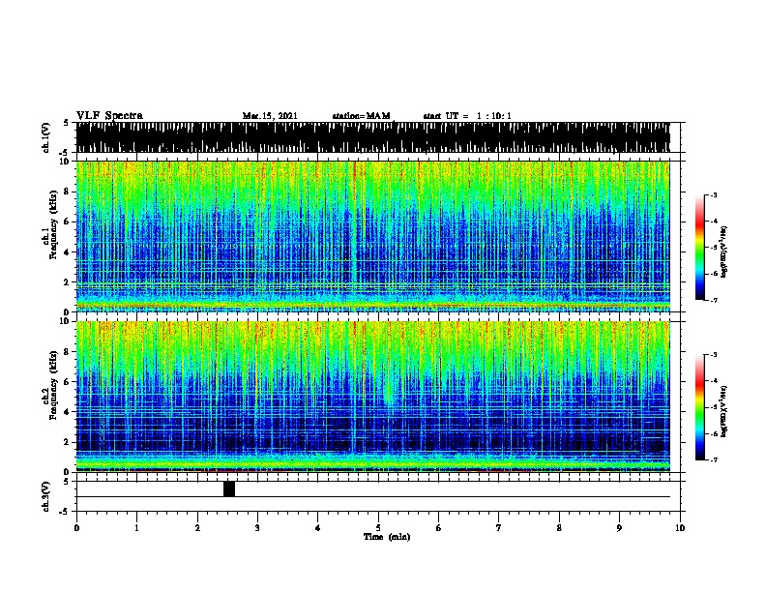Viewport: 766px width, 592px height.
Task: Click time-axis tick label '7'
Action: click(499, 528)
